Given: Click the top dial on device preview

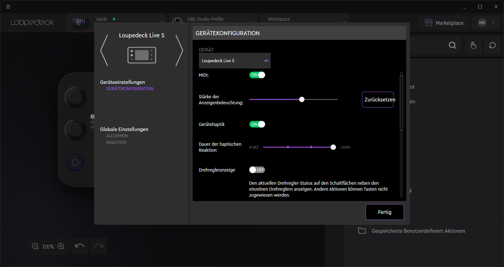Looking at the screenshot, I should coord(76,98).
